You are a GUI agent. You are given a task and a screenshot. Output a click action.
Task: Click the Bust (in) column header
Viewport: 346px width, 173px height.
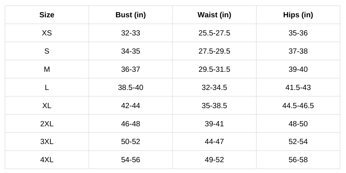[131, 15]
